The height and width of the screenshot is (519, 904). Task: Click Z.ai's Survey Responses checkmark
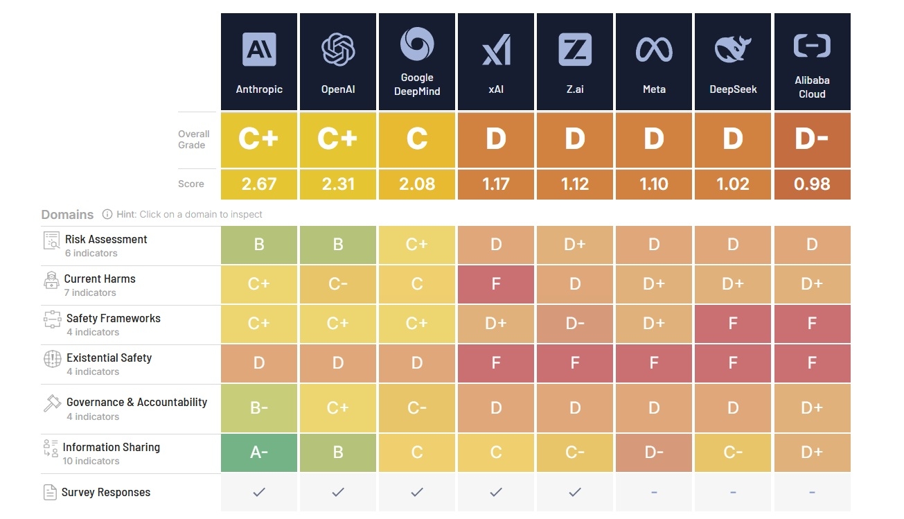[574, 493]
